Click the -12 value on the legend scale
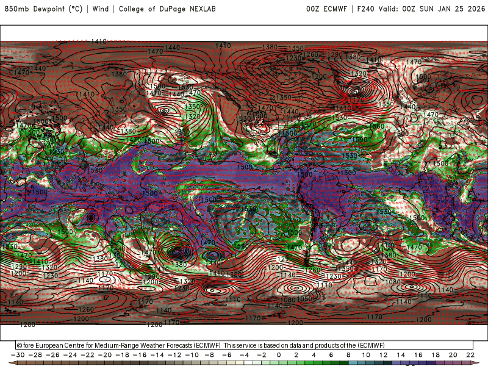Screen dimensions: 488x366 coord(174,355)
